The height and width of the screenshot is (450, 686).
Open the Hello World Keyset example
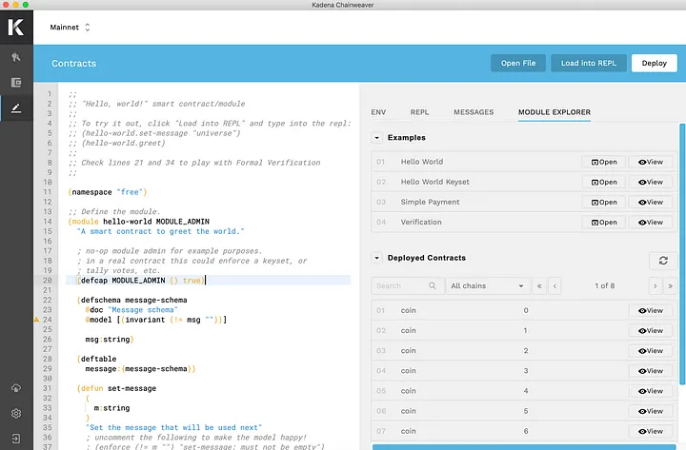[x=604, y=182]
